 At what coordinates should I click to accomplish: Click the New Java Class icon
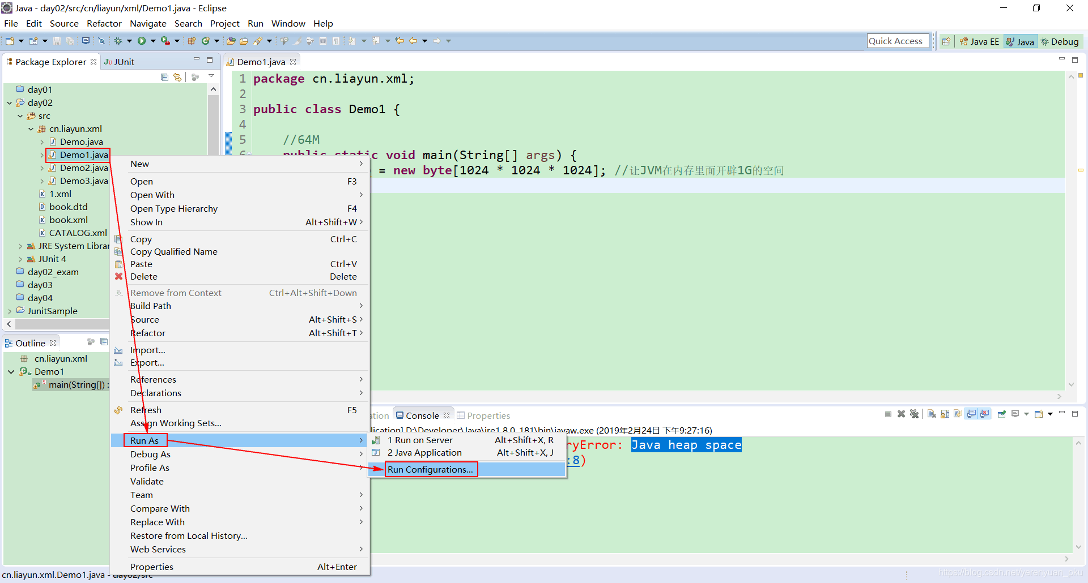(205, 41)
